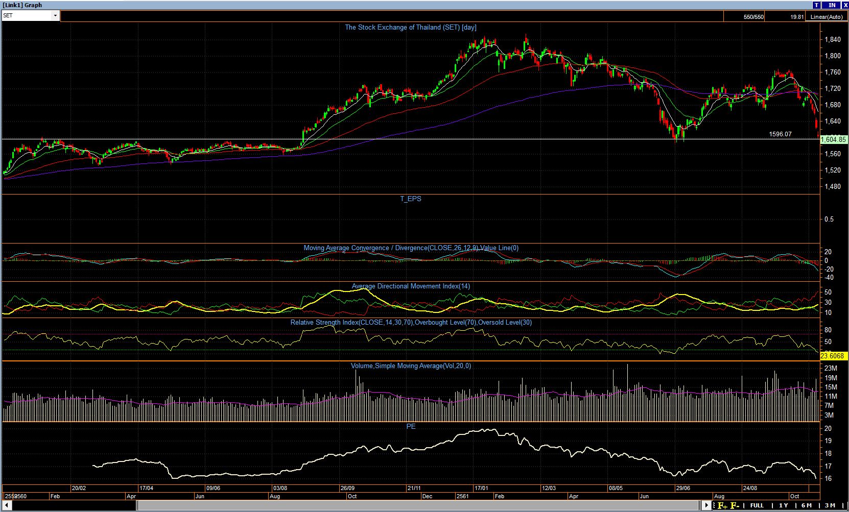The height and width of the screenshot is (512, 849).
Task: Click the Volume Simple Moving Average title
Action: (x=411, y=366)
